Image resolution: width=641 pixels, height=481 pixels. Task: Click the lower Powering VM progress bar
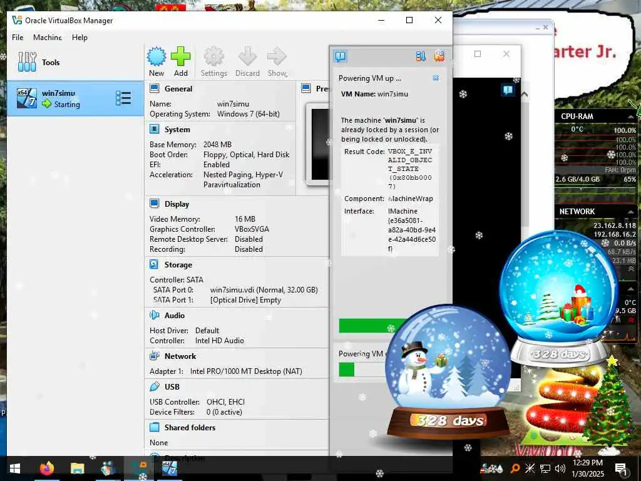click(x=362, y=370)
